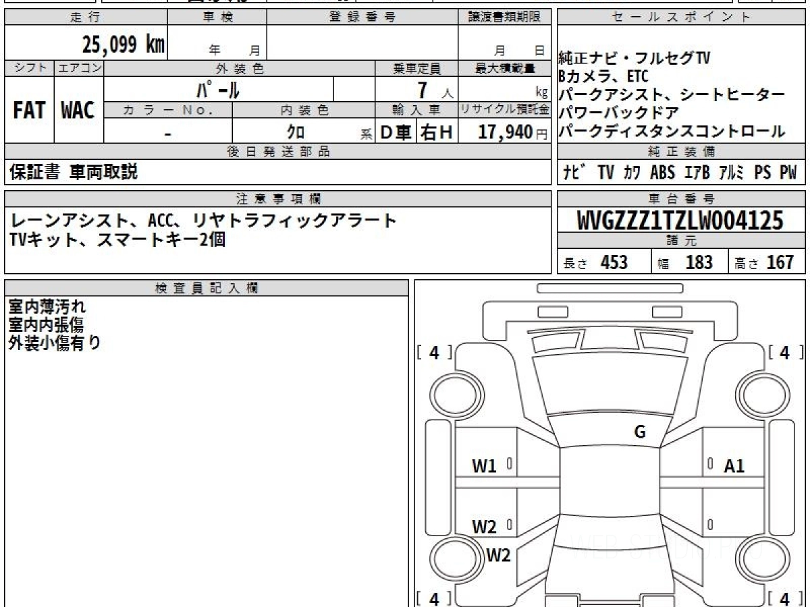810x607 pixels.
Task: Select the セールスポイント header
Action: point(681,18)
